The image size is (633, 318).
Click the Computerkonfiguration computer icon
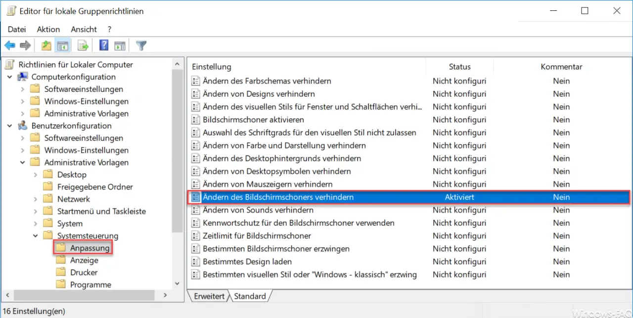pyautogui.click(x=23, y=77)
